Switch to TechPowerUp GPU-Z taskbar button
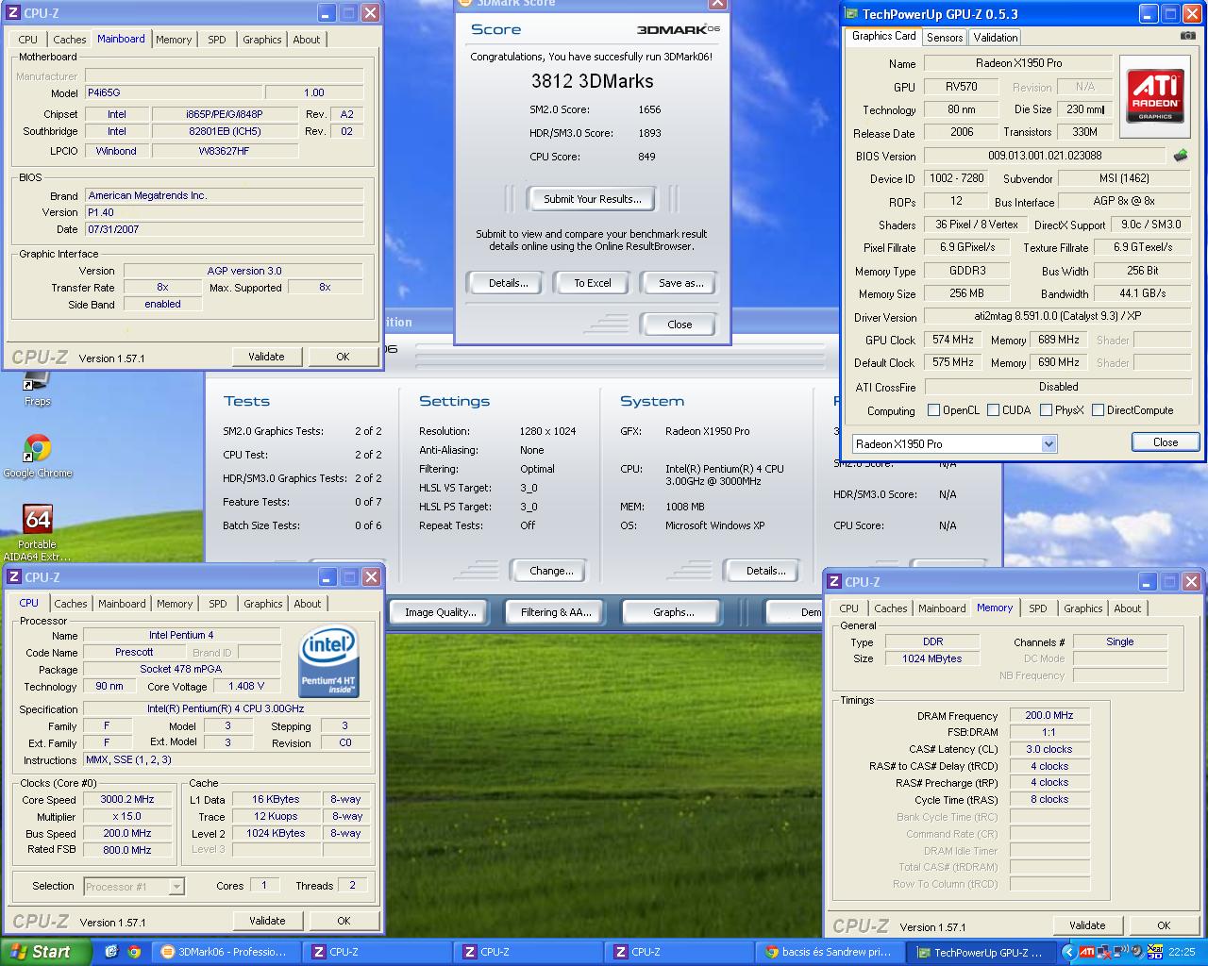This screenshot has height=966, width=1208. pos(982,953)
